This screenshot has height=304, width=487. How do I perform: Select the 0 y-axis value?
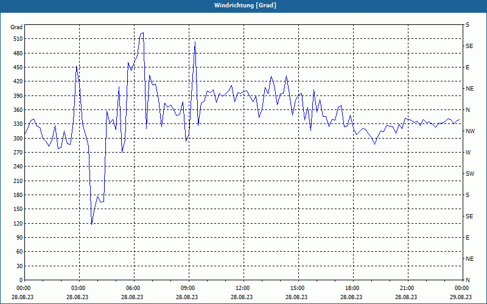21,280
